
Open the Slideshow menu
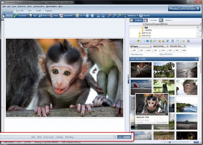pos(22,6)
